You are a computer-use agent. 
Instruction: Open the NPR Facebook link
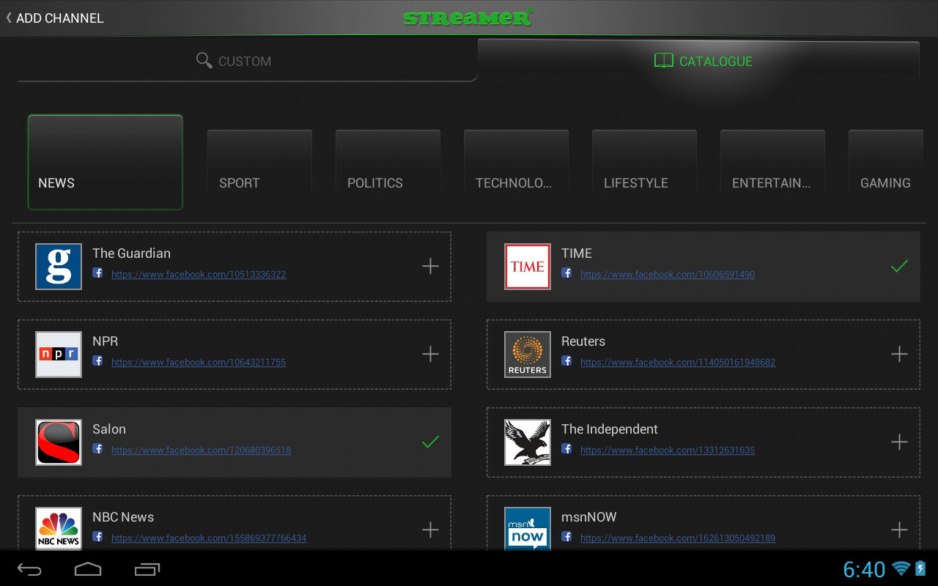(199, 363)
